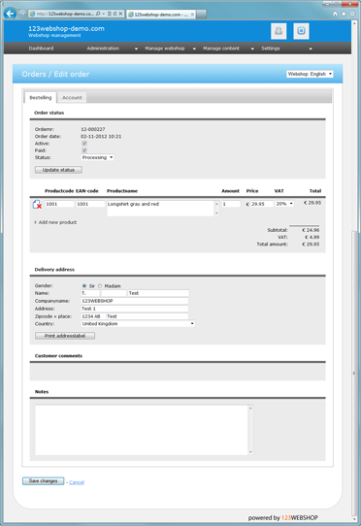Screen dimensions: 361x526
Task: Edit the last name field Test
Action: click(x=158, y=293)
